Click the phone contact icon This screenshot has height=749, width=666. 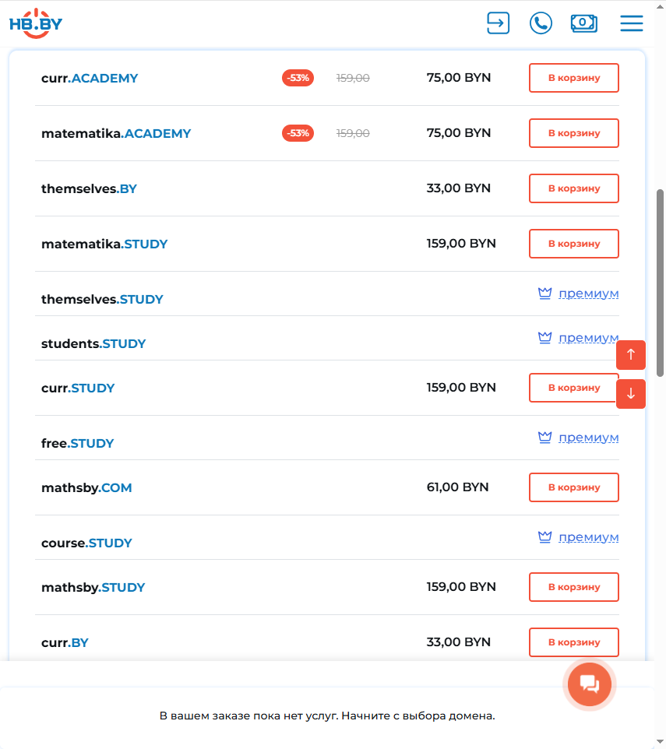click(x=541, y=23)
